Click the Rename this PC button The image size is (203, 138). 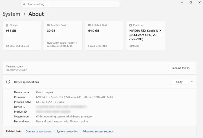(x=181, y=68)
